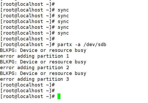The height and width of the screenshot is (103, 148).
Task: Click BLKPG busy message above partition 3 error
Action: click(x=43, y=73)
